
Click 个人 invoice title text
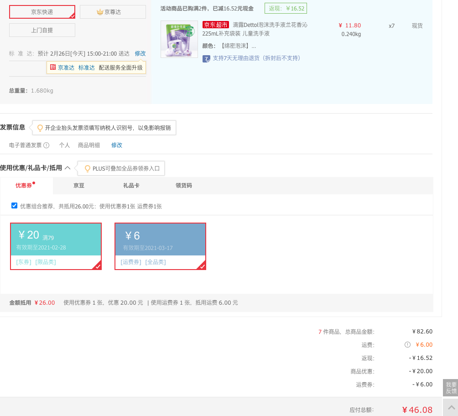point(65,145)
